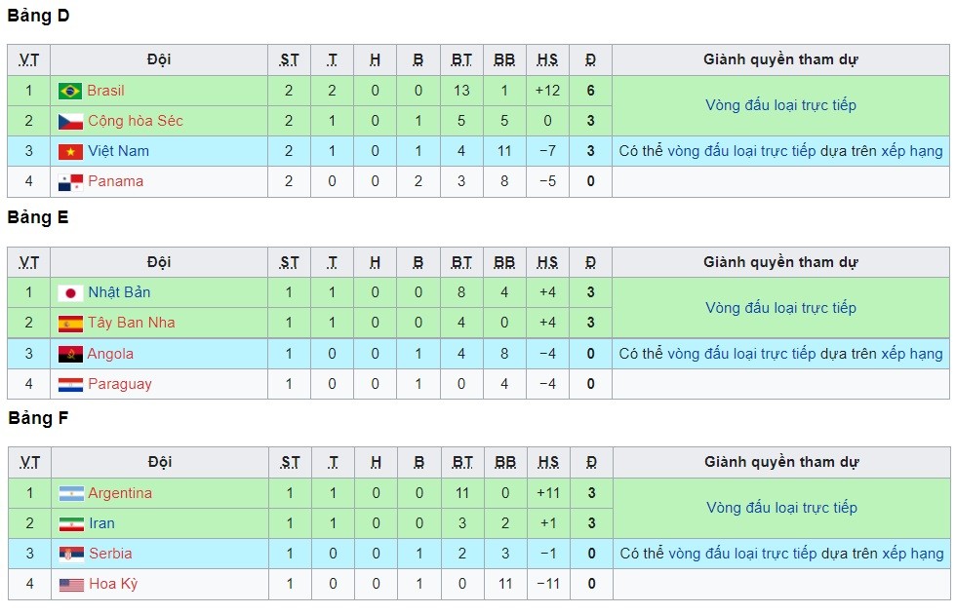This screenshot has height=614, width=956.
Task: Click the Hoa Kỳ flag icon
Action: point(71,584)
